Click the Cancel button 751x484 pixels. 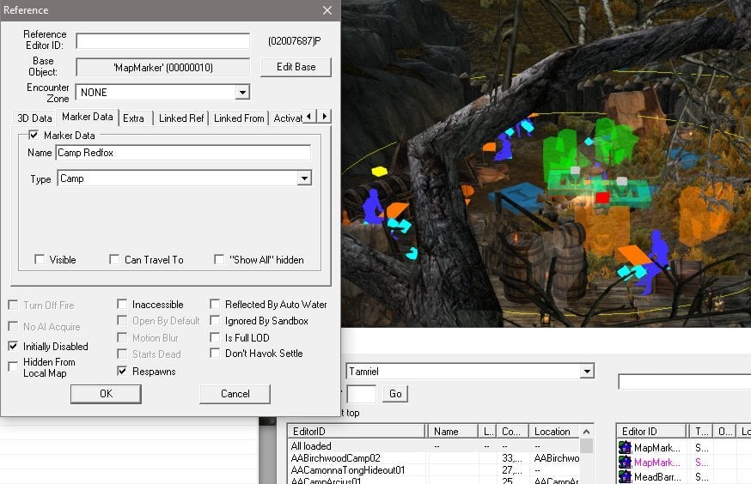click(x=235, y=394)
